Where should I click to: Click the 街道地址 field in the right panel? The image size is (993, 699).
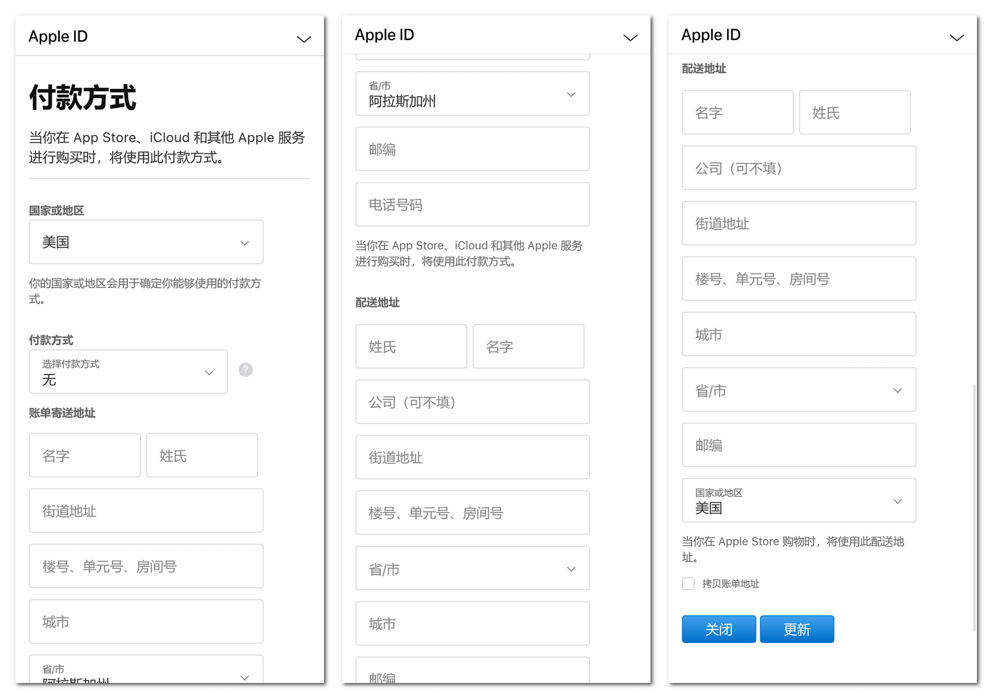[799, 223]
